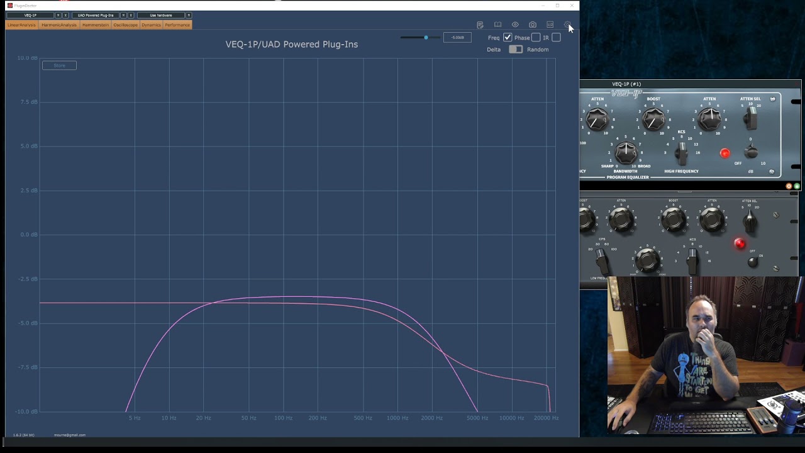Open the manual book icon

(497, 25)
